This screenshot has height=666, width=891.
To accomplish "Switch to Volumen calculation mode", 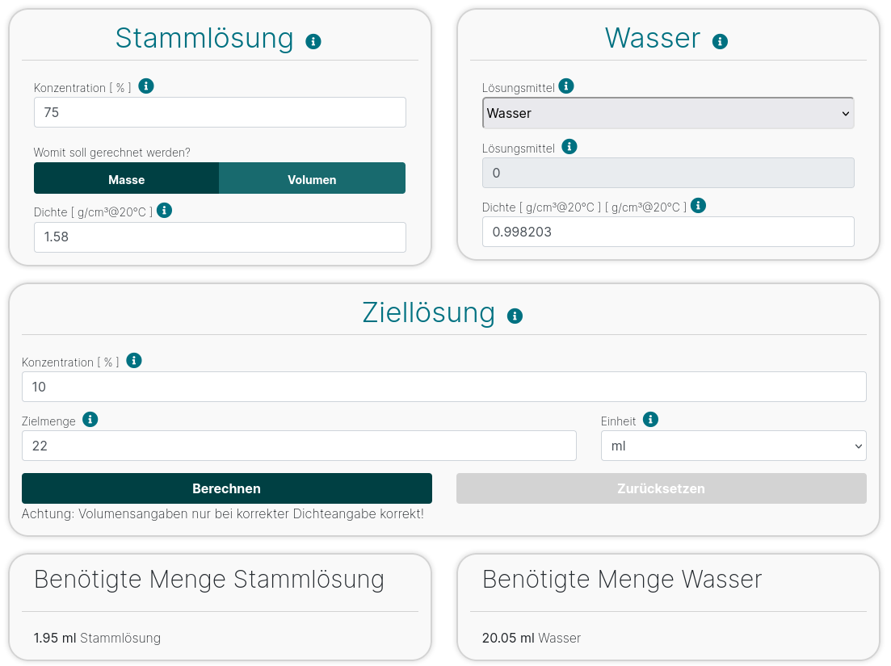I will click(x=312, y=178).
